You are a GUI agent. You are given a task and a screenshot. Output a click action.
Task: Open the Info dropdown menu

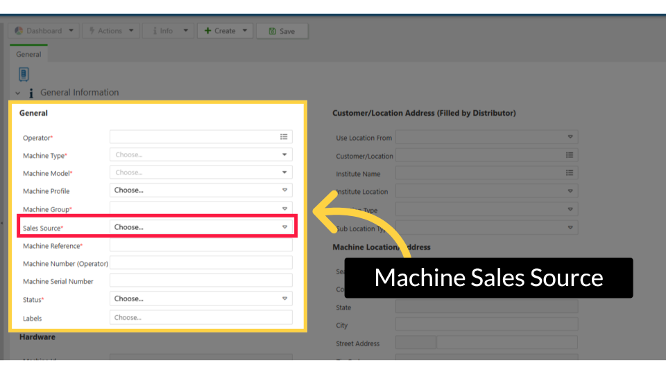[167, 31]
